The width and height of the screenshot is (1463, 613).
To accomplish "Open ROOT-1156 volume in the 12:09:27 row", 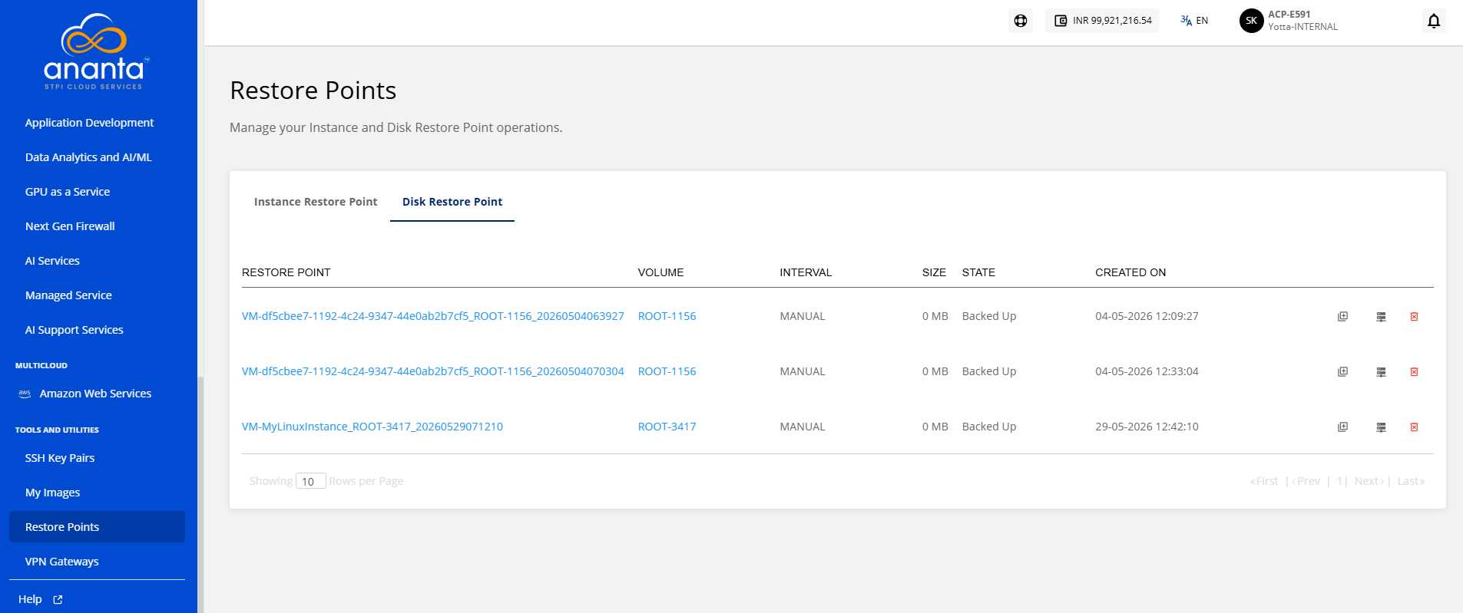I will 667,316.
